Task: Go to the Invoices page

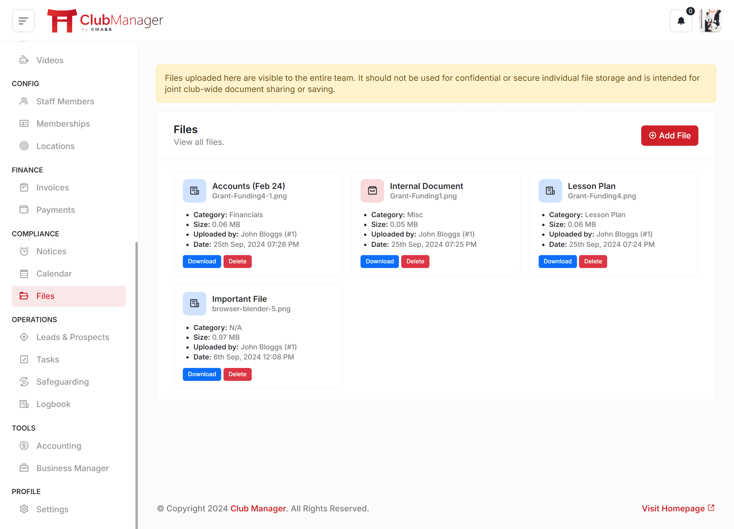Action: (x=53, y=188)
